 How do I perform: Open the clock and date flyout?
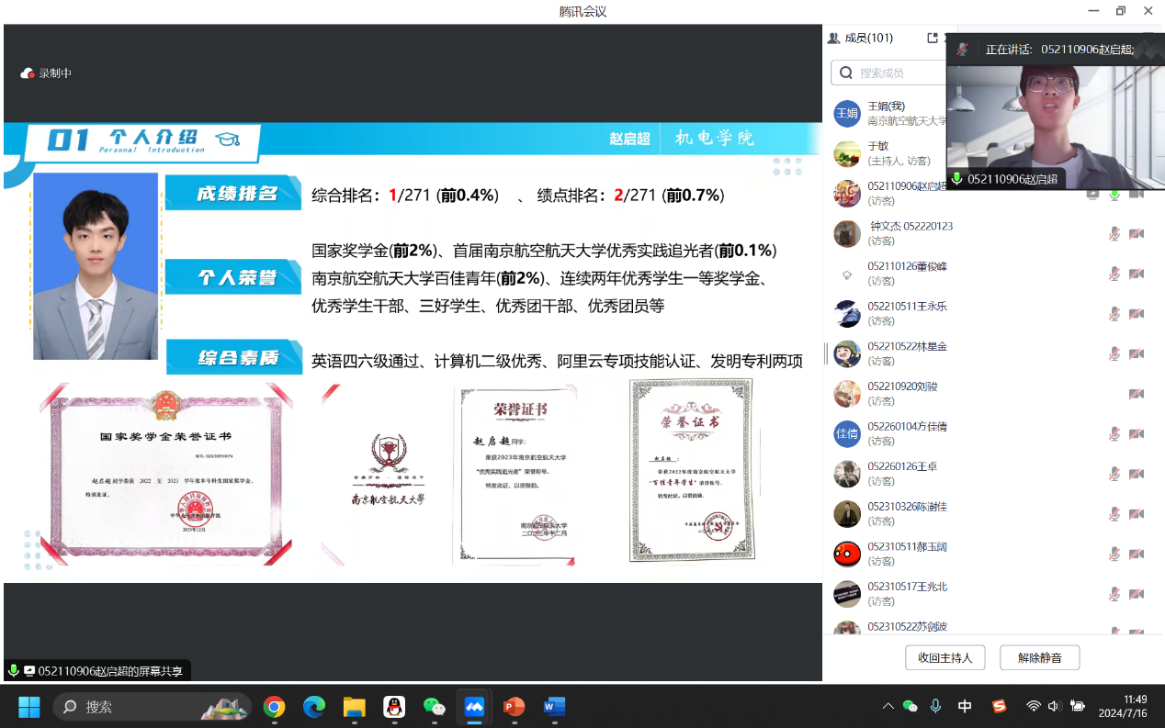tap(1135, 706)
